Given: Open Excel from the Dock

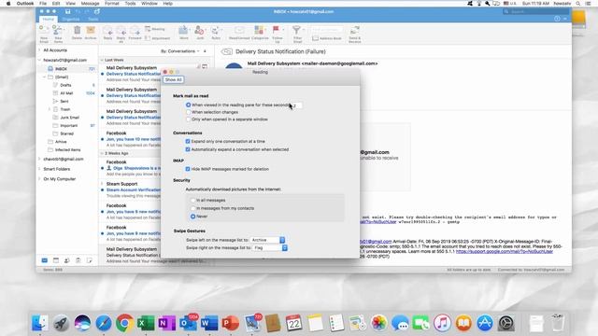Looking at the screenshot, I should pyautogui.click(x=146, y=323).
